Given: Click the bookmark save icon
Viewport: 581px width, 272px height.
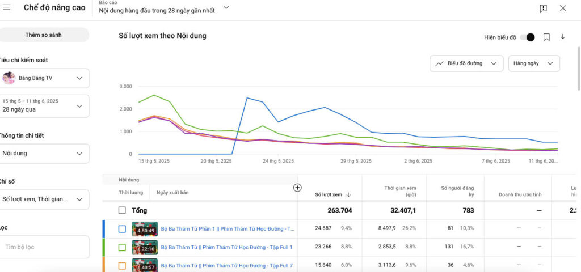Looking at the screenshot, I should pos(546,37).
